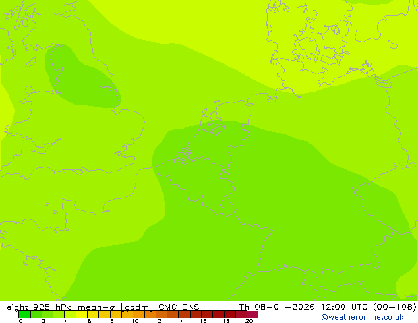The image size is (418, 323).
Task: Select the '12:00 UTC' time text
Action: (x=344, y=307)
